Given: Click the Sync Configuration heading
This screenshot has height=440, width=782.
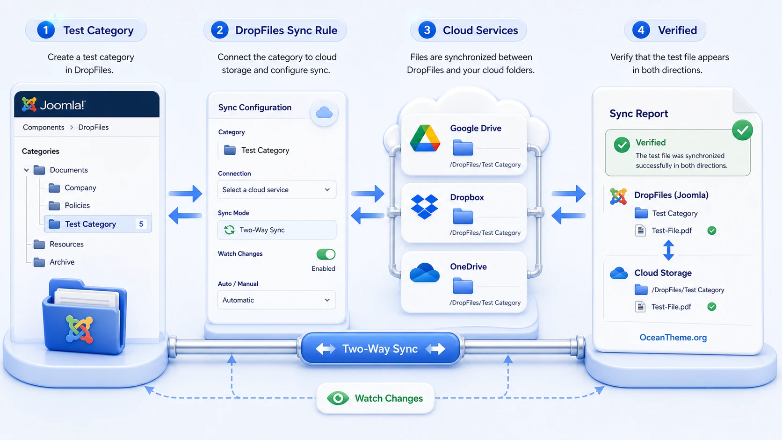Looking at the screenshot, I should 255,107.
